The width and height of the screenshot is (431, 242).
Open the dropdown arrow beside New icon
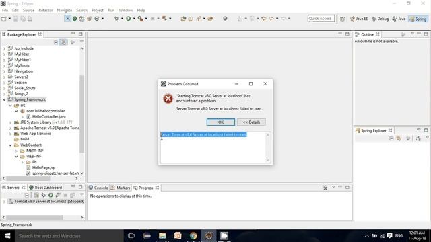pos(9,19)
